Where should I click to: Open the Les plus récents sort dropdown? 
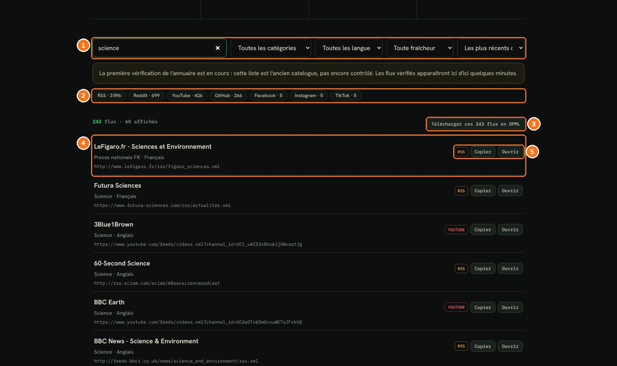click(x=491, y=48)
